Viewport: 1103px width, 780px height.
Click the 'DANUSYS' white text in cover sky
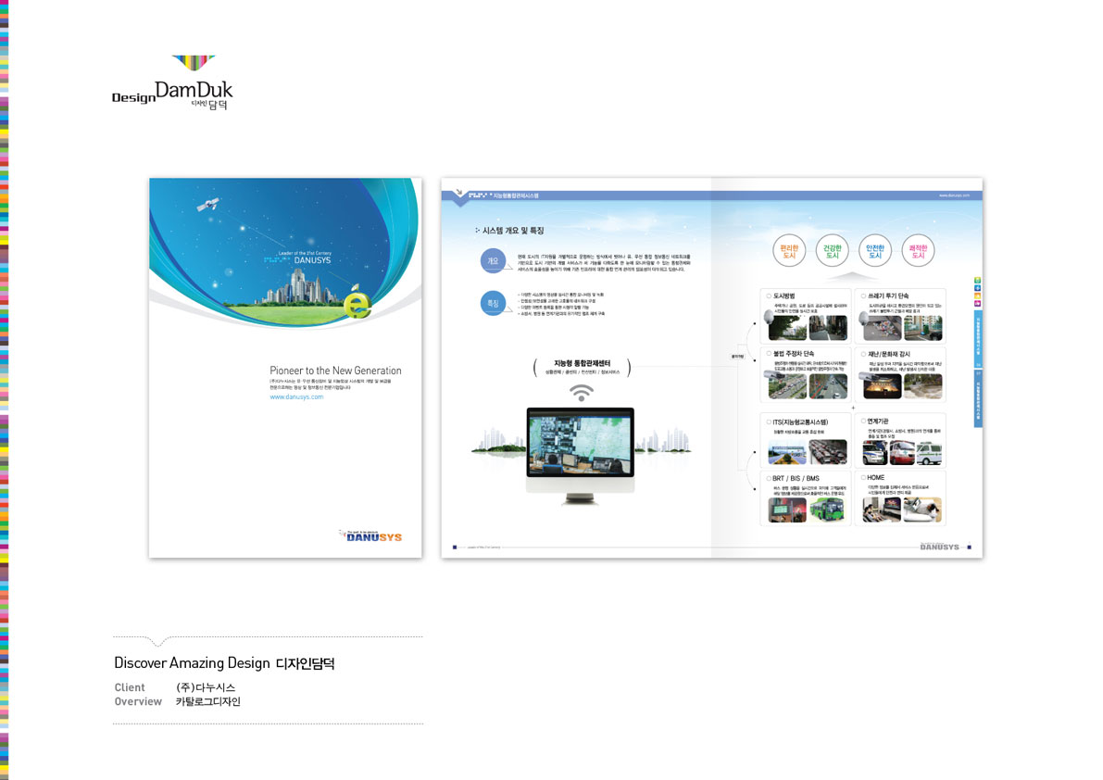[x=312, y=260]
